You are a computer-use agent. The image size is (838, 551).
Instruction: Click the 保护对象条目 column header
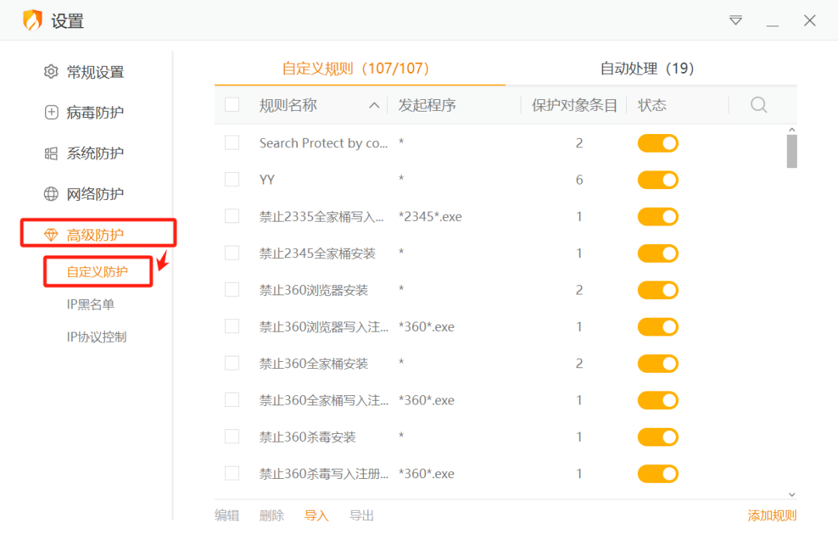click(x=574, y=105)
